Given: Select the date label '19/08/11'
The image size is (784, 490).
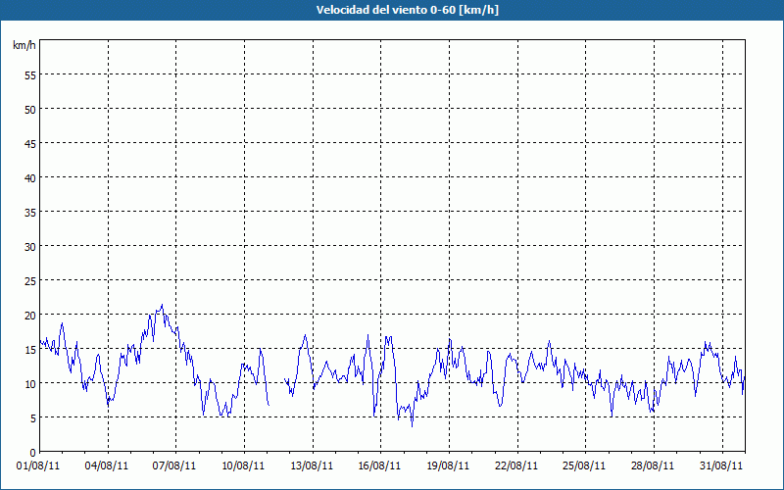Looking at the screenshot, I should click(448, 466).
